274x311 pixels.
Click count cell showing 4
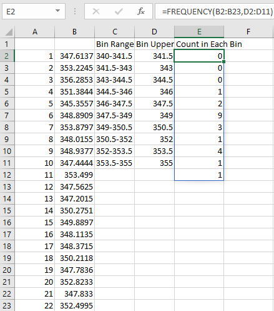(199, 151)
